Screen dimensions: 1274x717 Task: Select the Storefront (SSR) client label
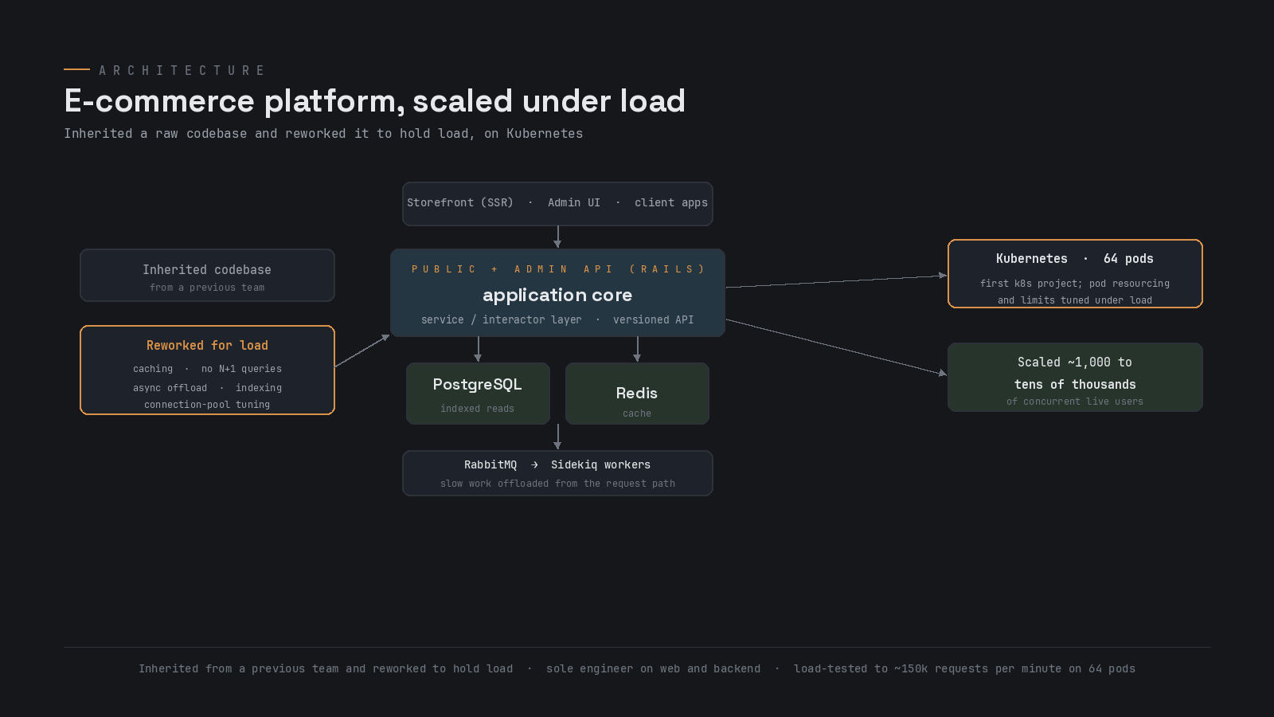[x=460, y=202]
